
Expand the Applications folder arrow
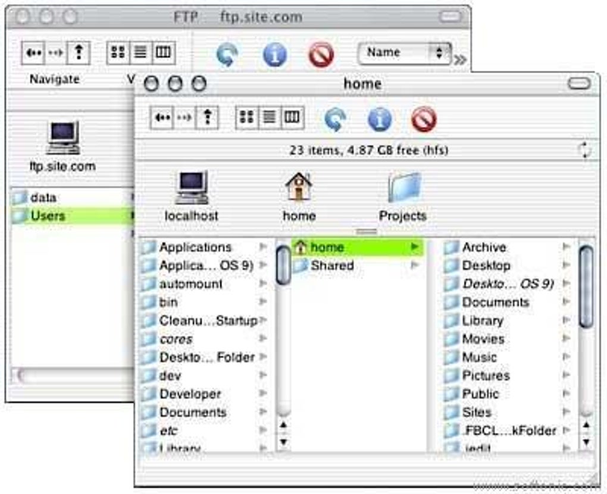pyautogui.click(x=263, y=247)
